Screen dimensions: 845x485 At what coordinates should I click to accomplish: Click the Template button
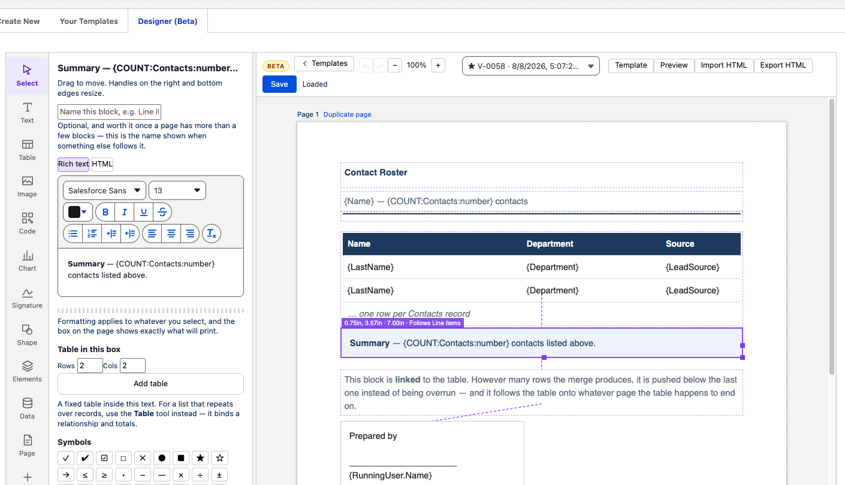[631, 65]
